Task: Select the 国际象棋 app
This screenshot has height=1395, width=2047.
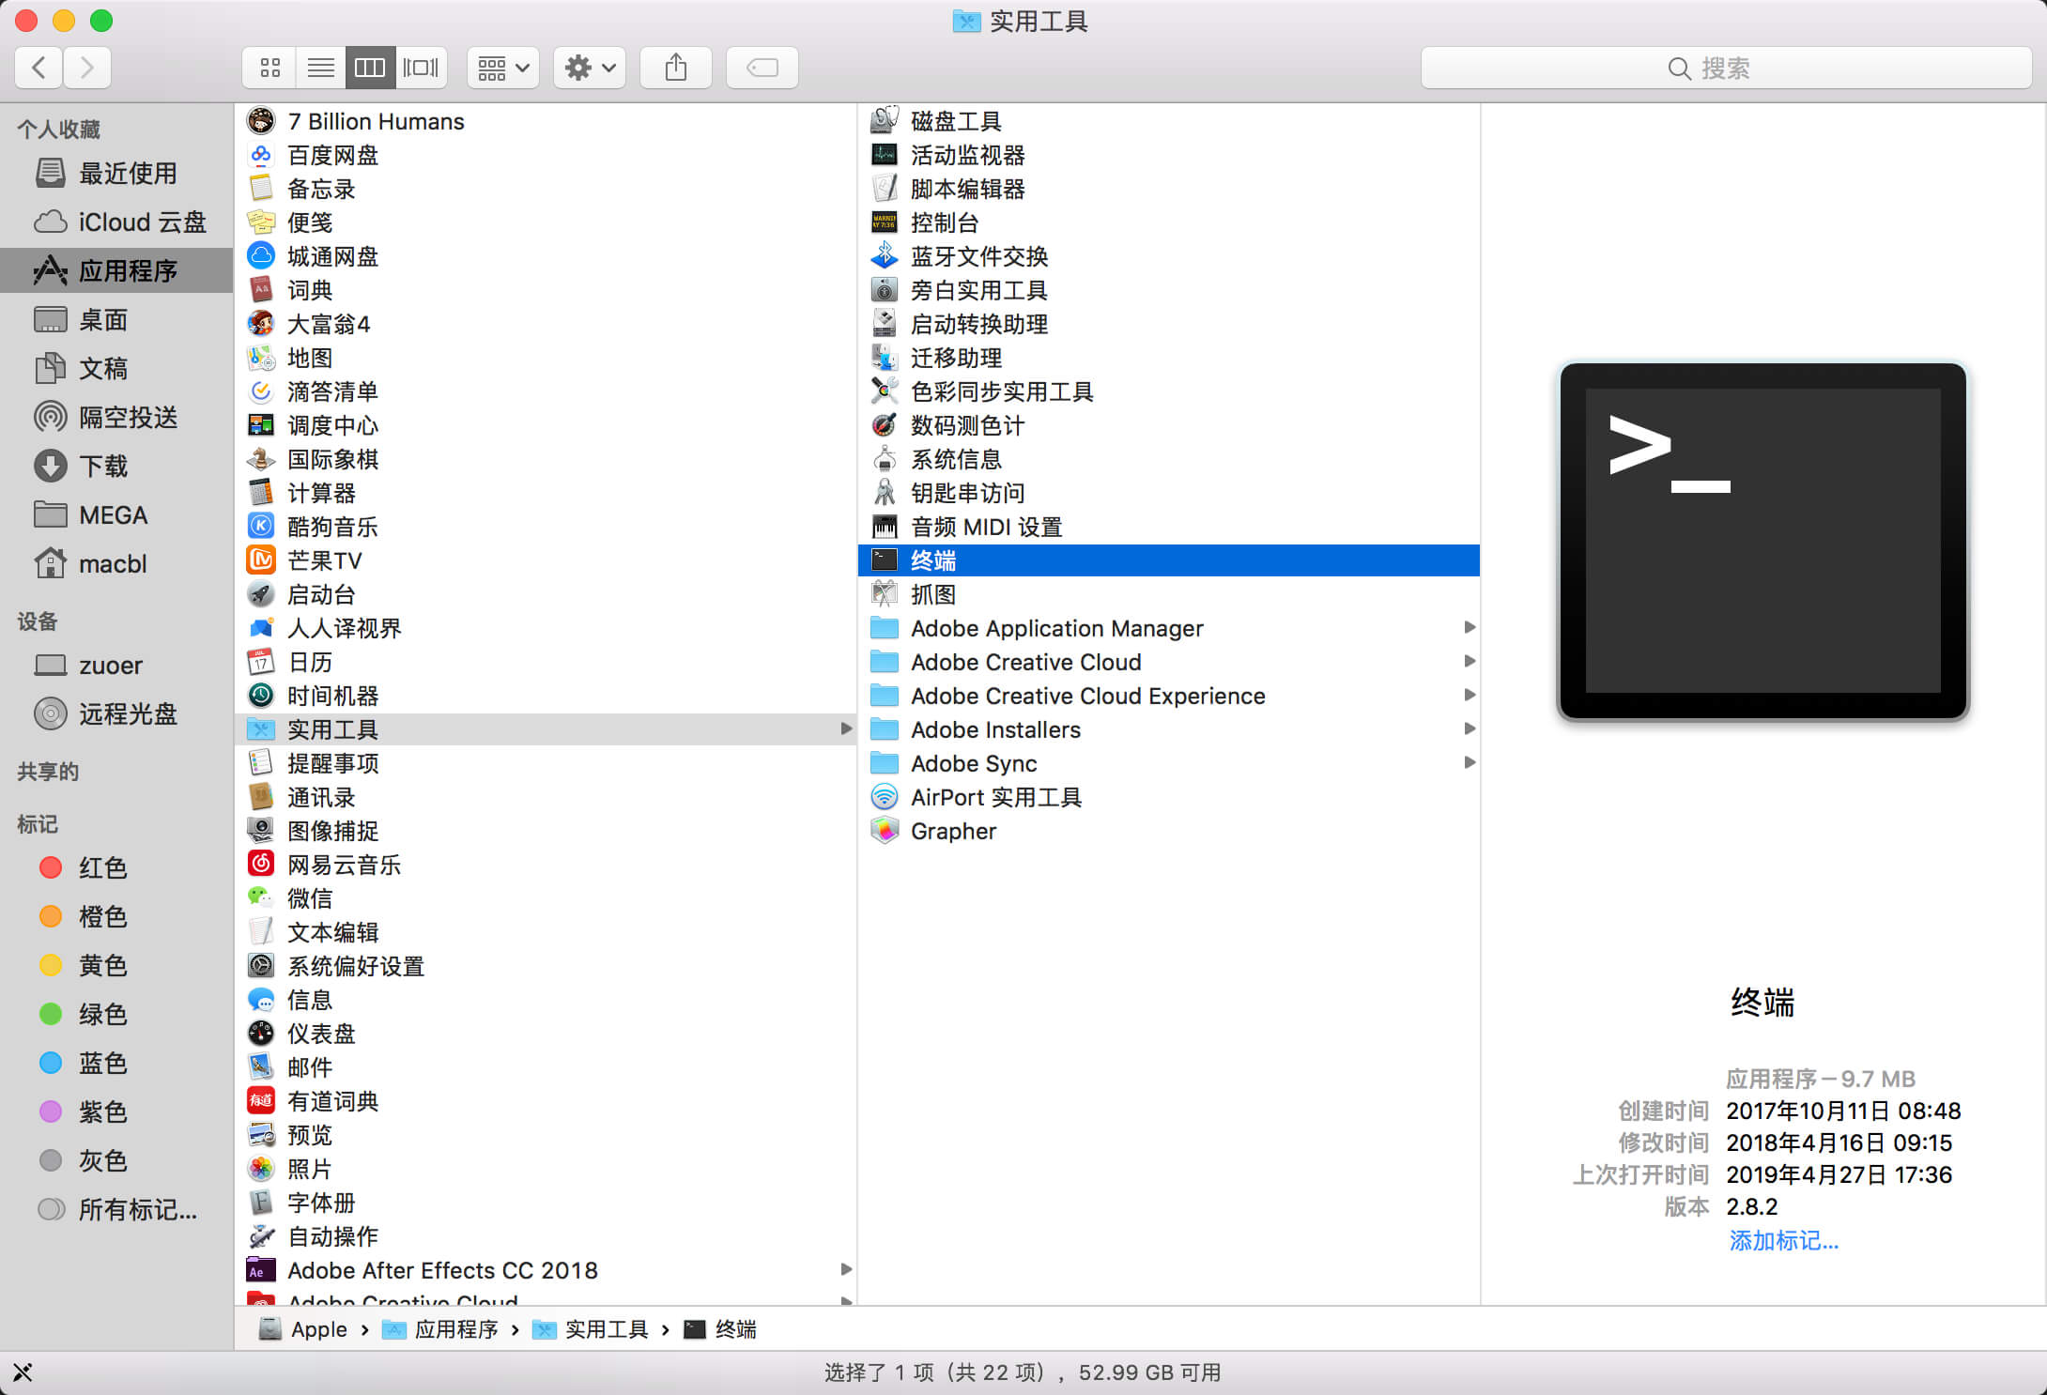Action: coord(545,459)
